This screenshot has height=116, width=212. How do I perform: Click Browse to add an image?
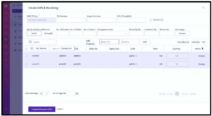click(182, 33)
